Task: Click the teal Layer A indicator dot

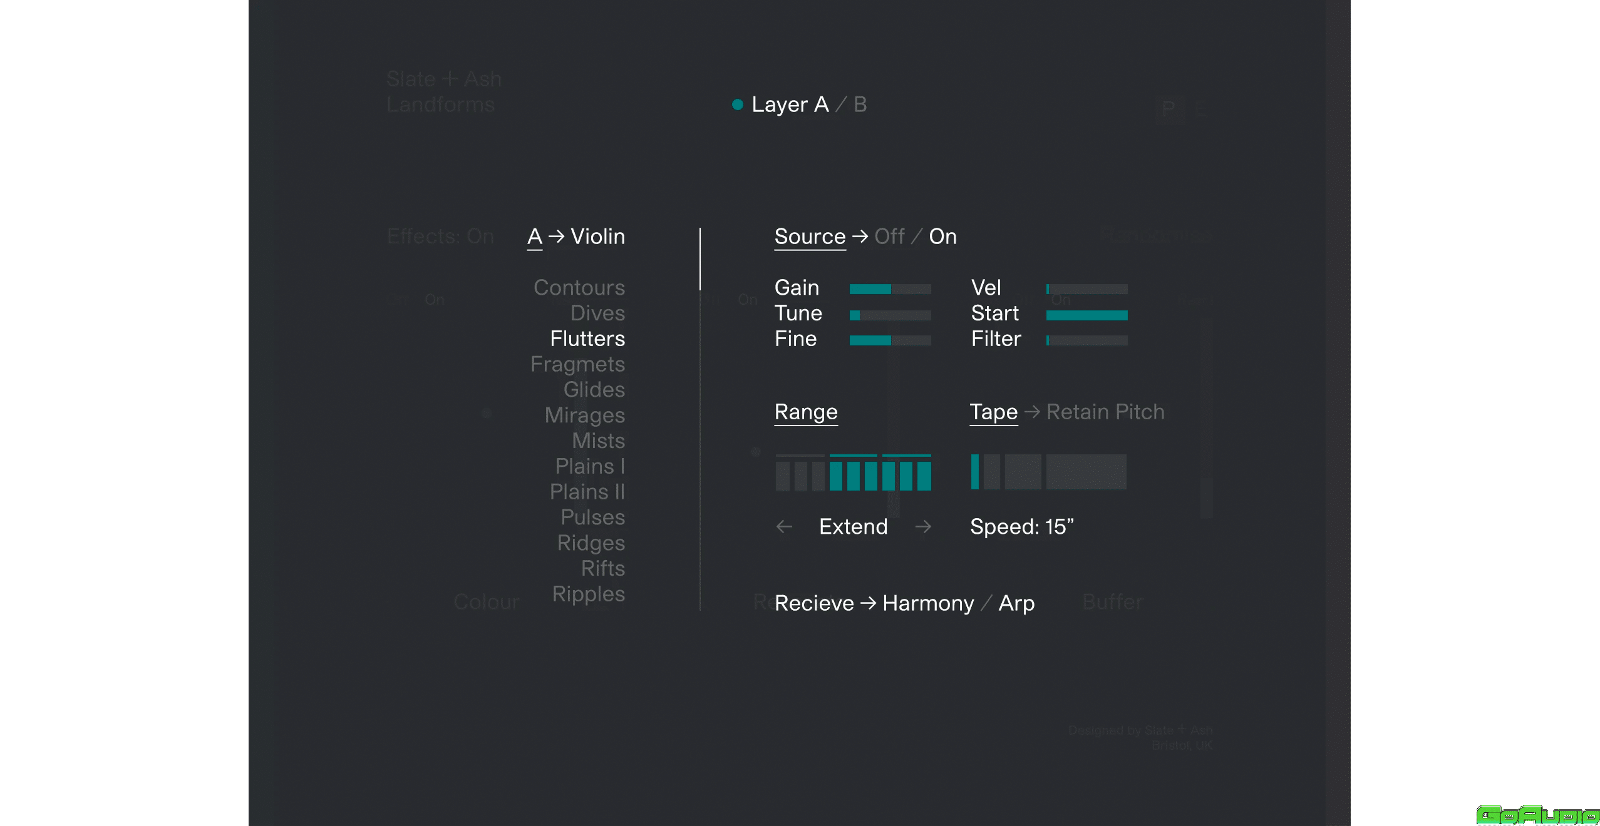Action: coord(738,105)
